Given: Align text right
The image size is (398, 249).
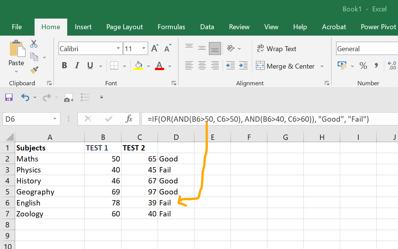Looking at the screenshot, I should [215, 66].
